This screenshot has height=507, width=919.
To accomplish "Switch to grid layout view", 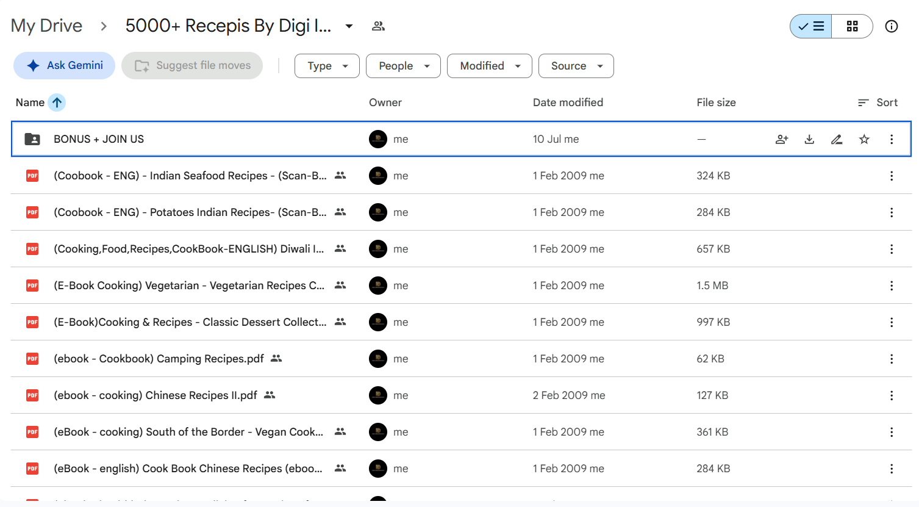I will pos(852,26).
